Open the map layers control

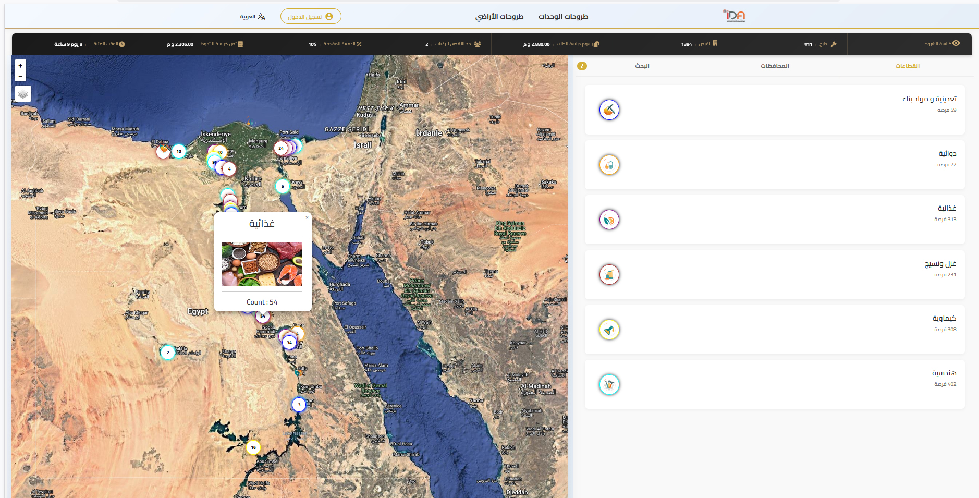(23, 94)
